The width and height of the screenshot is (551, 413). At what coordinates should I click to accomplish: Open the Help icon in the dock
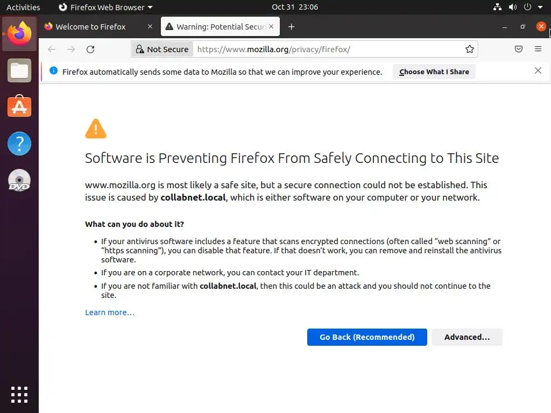19,144
